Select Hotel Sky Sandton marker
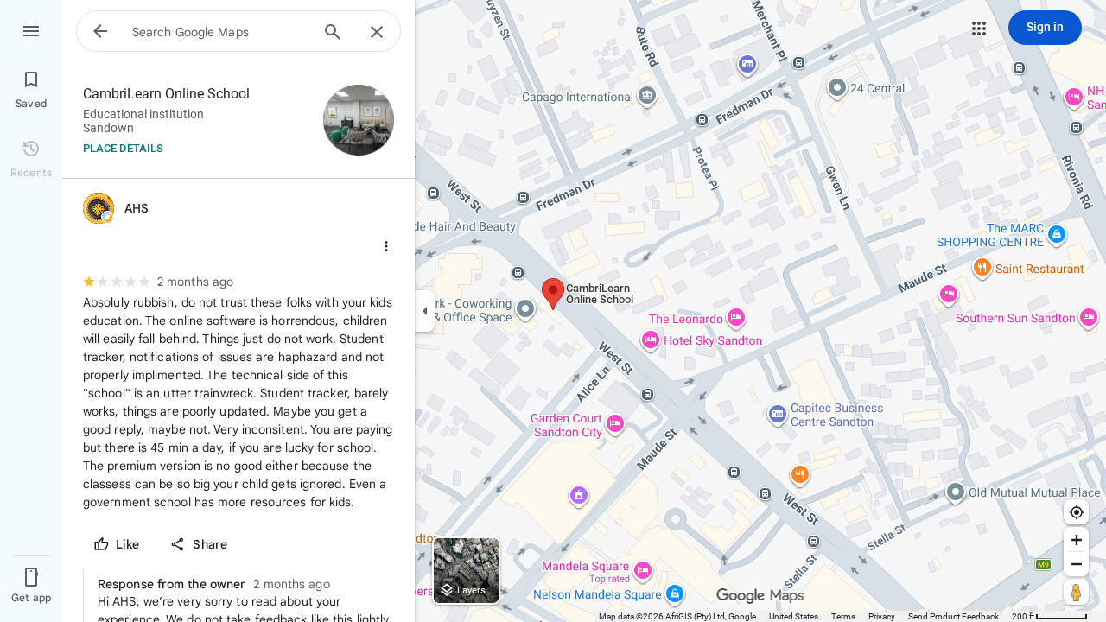The image size is (1106, 622). coord(651,340)
